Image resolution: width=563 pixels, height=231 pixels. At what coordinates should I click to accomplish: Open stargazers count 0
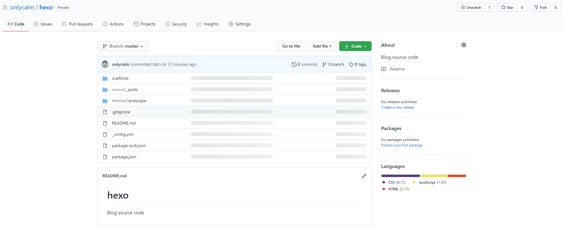pos(522,7)
